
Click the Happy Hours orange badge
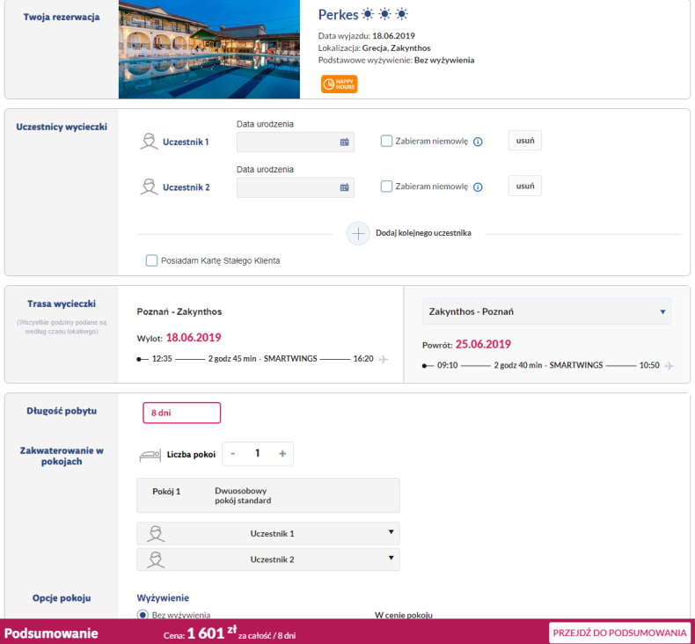point(339,84)
